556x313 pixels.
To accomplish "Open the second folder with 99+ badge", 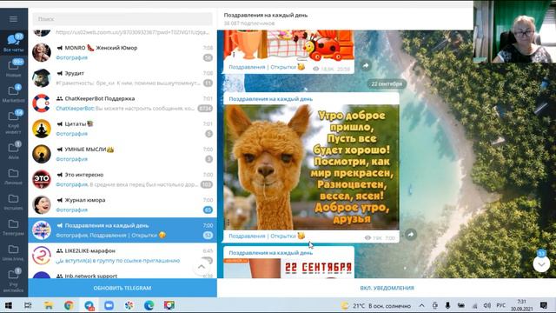I will (14, 68).
